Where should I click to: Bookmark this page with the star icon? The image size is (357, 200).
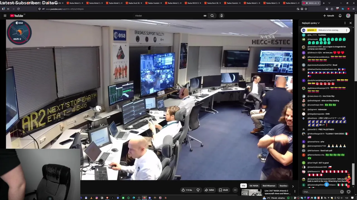point(306,9)
